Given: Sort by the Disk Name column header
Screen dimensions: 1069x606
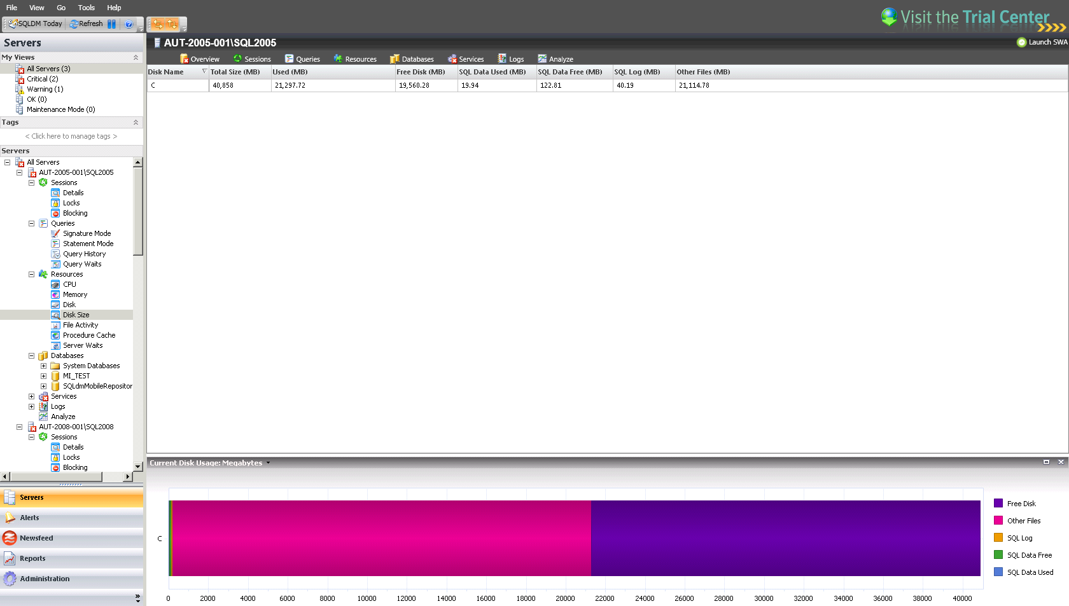Looking at the screenshot, I should 178,72.
